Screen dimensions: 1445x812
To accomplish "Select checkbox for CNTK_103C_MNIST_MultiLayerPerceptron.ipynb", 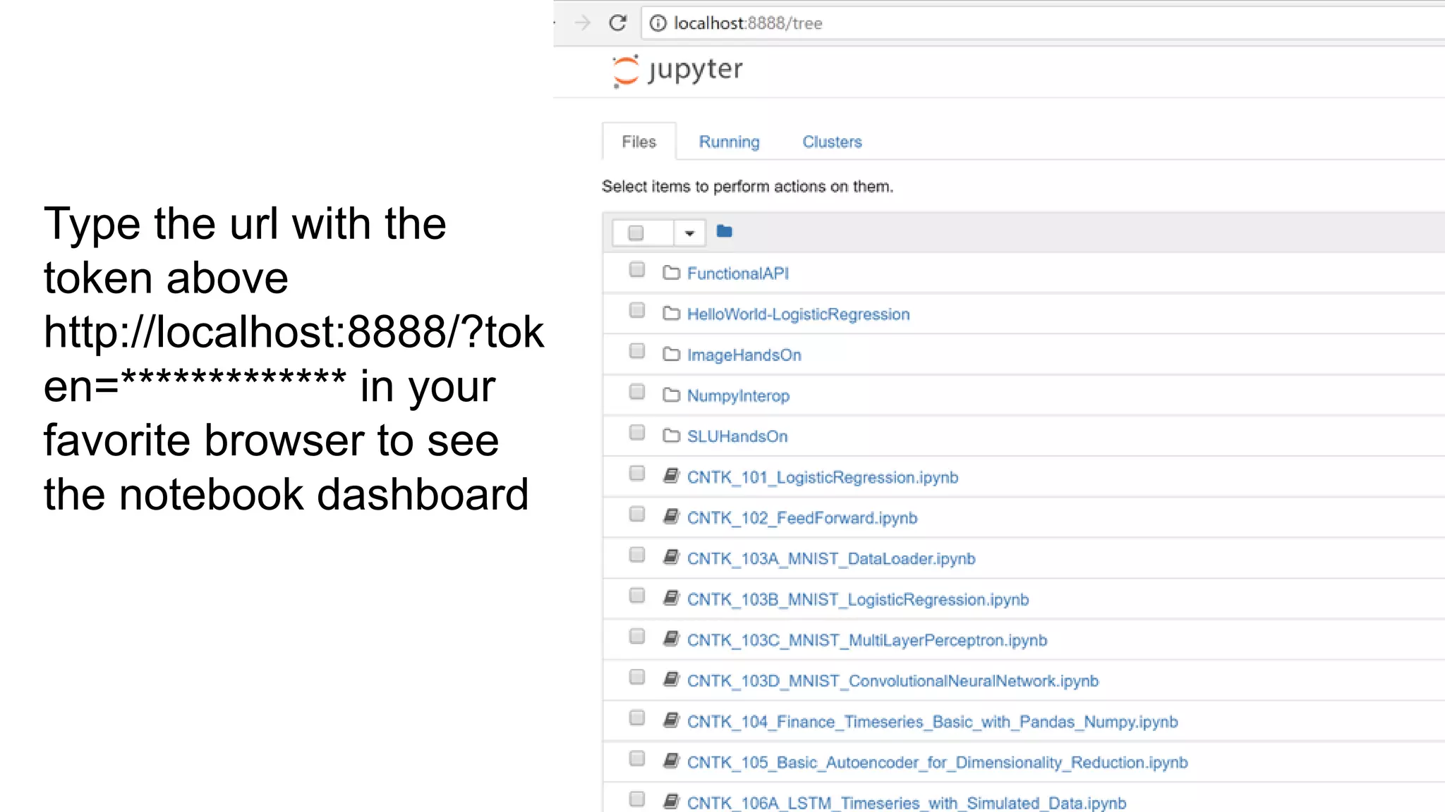I will click(637, 636).
